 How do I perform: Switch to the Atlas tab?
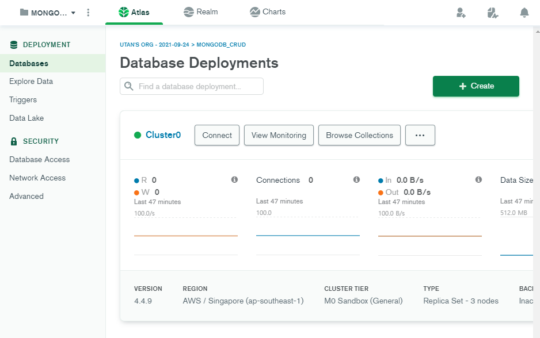tap(134, 13)
